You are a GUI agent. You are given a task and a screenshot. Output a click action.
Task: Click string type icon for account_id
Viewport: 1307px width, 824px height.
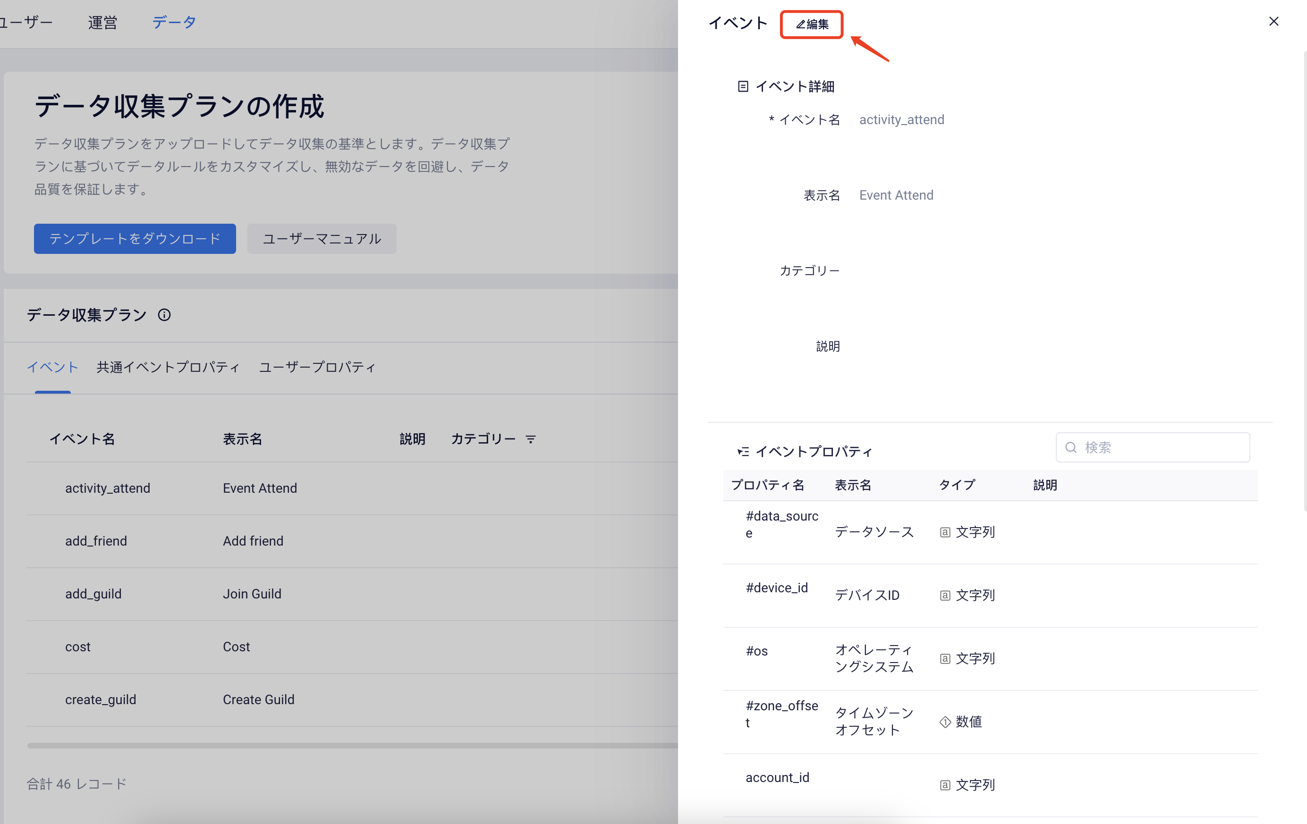coord(945,785)
